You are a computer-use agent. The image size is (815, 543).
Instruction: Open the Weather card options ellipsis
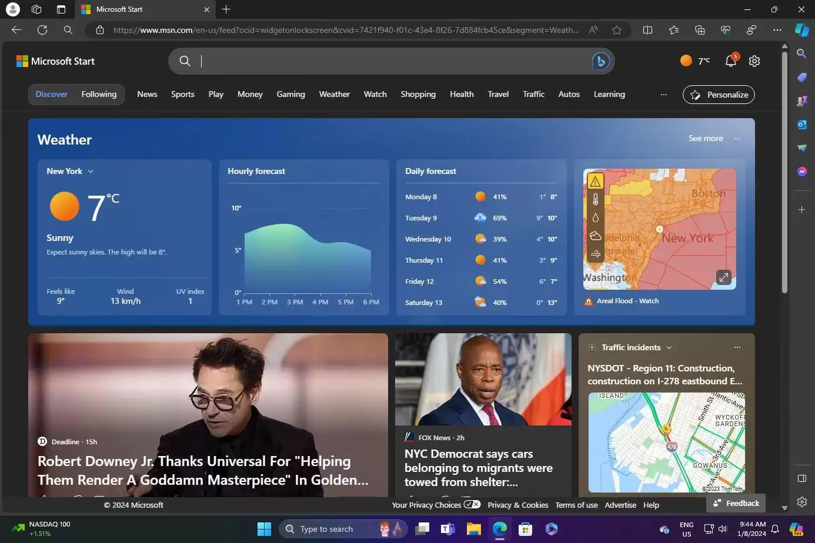(737, 139)
